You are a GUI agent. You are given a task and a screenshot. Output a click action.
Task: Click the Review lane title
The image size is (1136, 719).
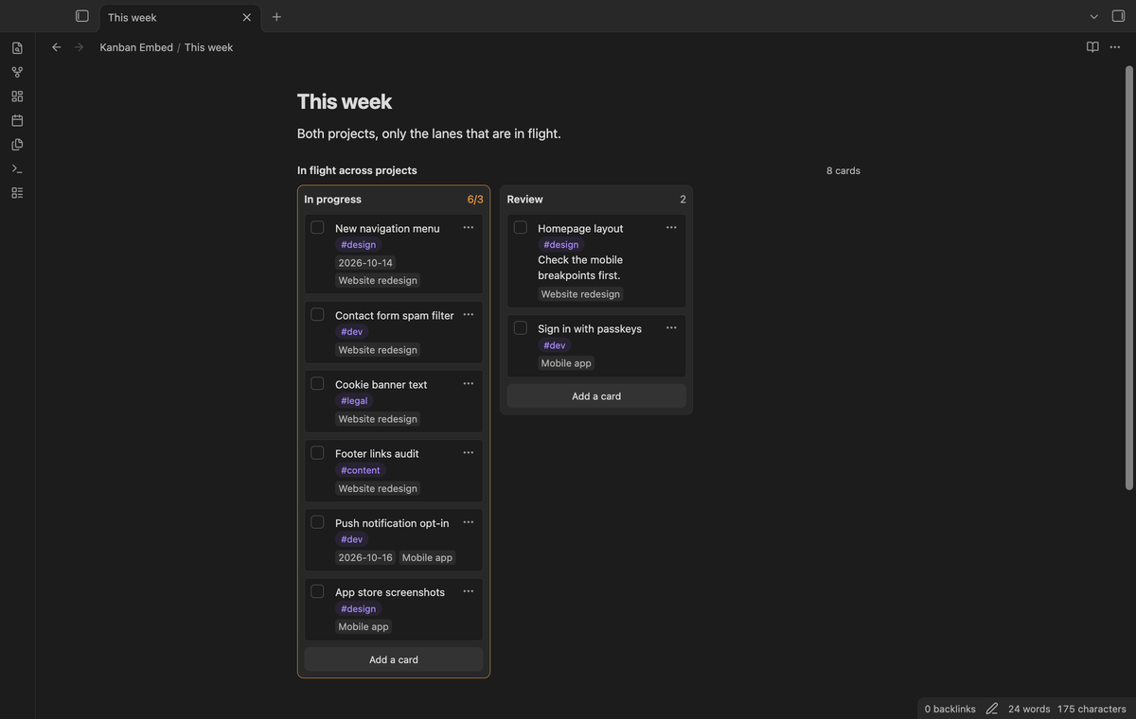(x=524, y=200)
